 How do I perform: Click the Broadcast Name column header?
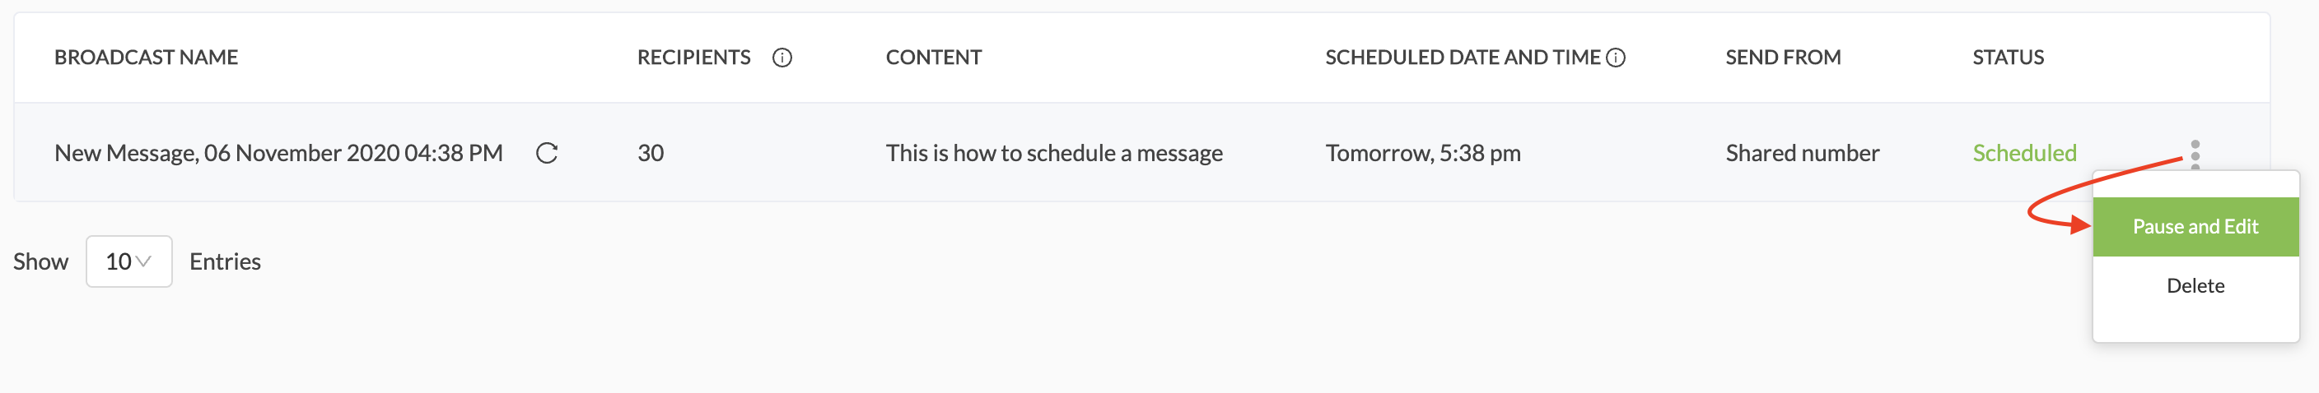tap(146, 58)
